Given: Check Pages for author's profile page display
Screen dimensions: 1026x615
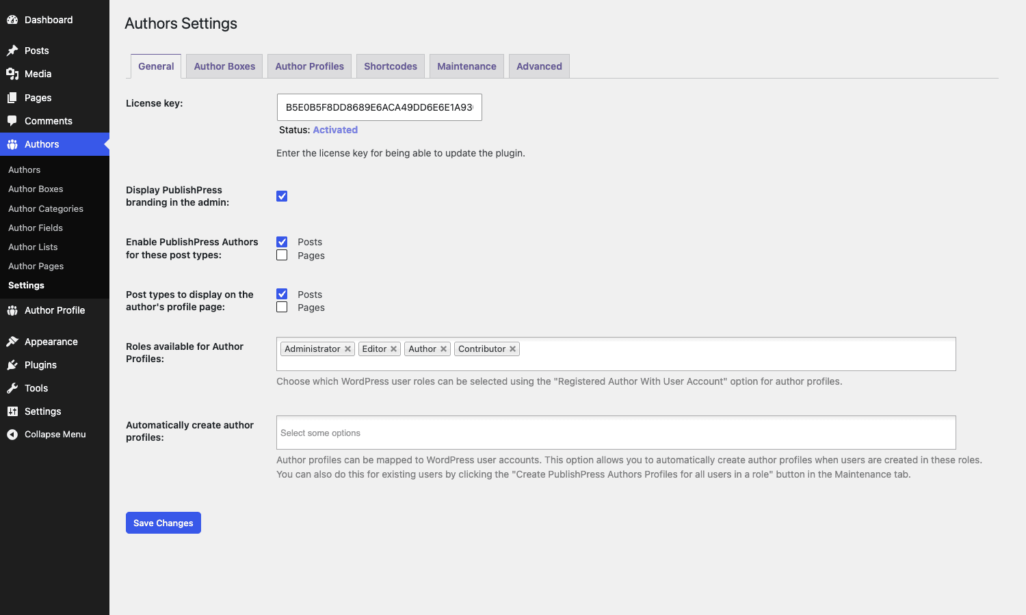Looking at the screenshot, I should pos(282,307).
